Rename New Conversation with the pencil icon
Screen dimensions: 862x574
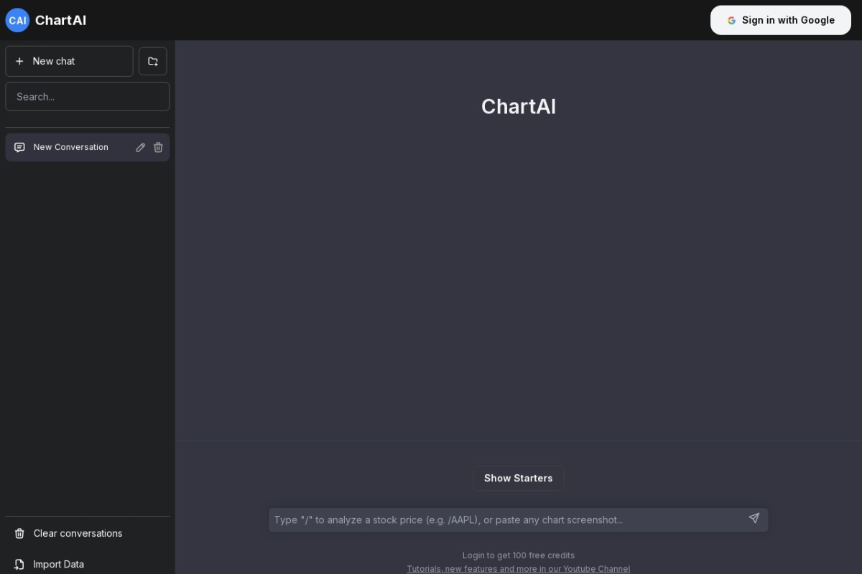coord(141,147)
